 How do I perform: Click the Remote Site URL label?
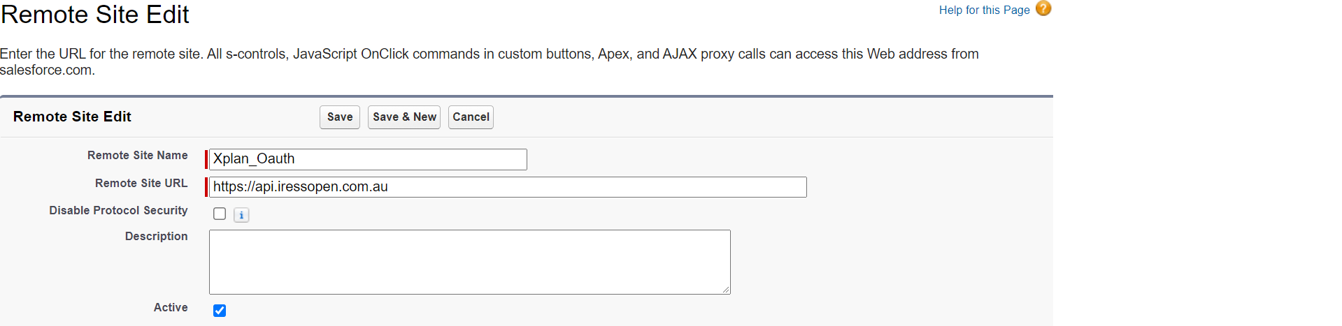click(x=141, y=184)
